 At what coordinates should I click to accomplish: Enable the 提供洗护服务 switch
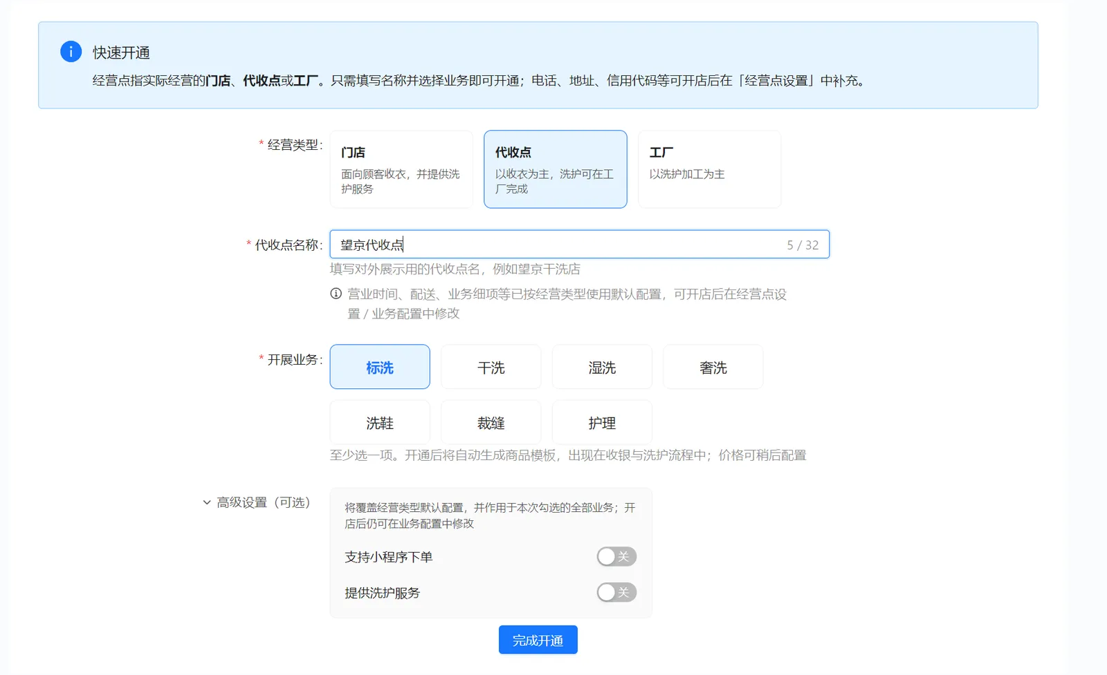616,593
